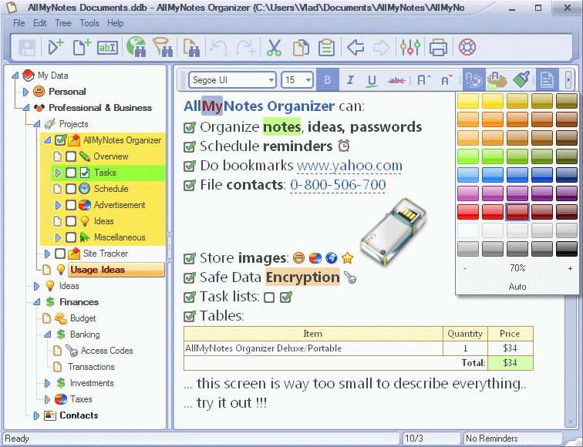Create a new note with the page-plus icon
Viewport: 583px width, 447px height.
tap(82, 48)
